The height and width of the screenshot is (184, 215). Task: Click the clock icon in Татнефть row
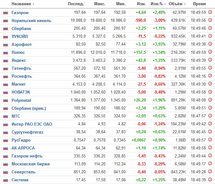(x=210, y=68)
